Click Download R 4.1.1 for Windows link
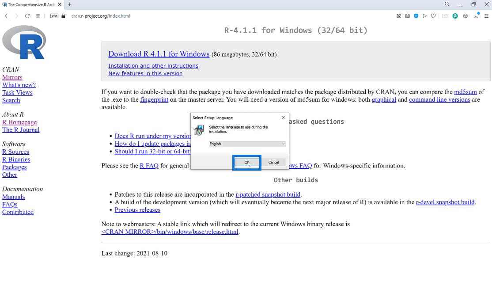Image resolution: width=492 pixels, height=282 pixels. point(159,54)
